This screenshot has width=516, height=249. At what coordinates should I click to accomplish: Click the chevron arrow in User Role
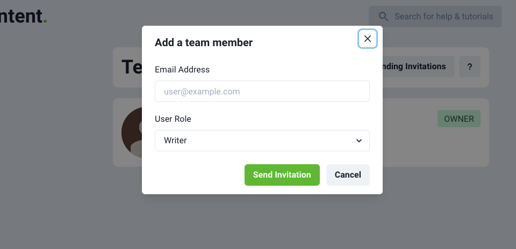[359, 141]
